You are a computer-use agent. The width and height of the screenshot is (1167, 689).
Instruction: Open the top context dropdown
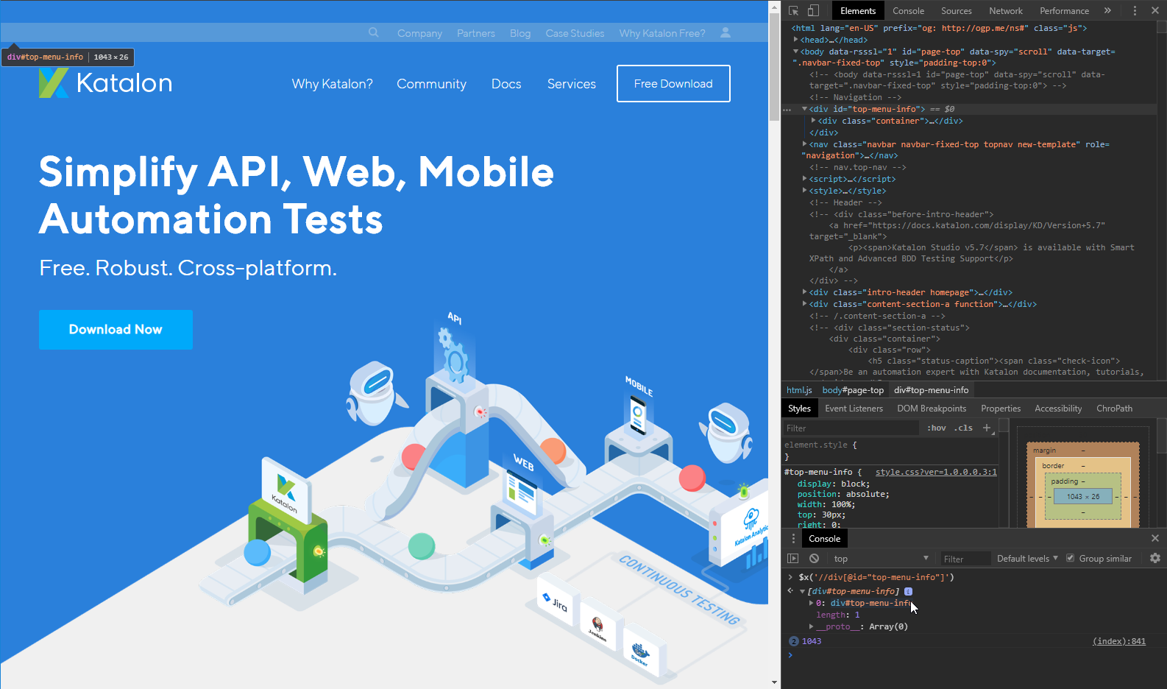881,559
